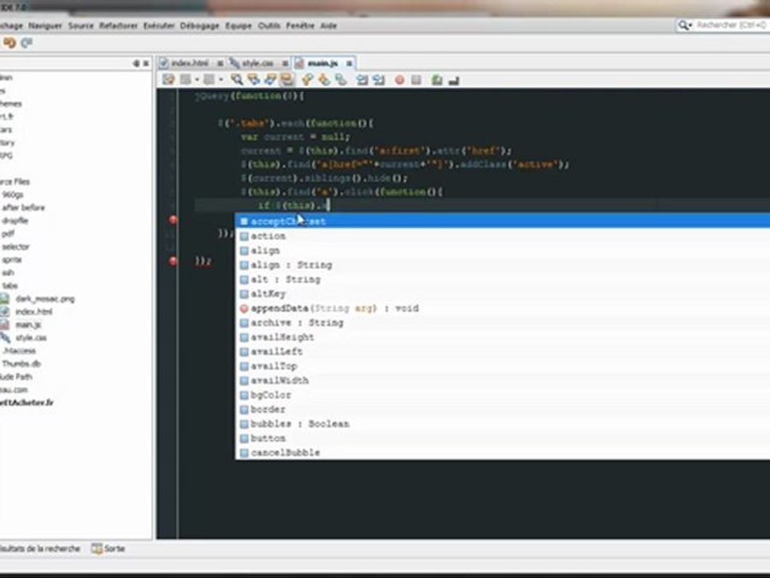Click the Find Selection magnifier icon
770x578 pixels.
(237, 79)
